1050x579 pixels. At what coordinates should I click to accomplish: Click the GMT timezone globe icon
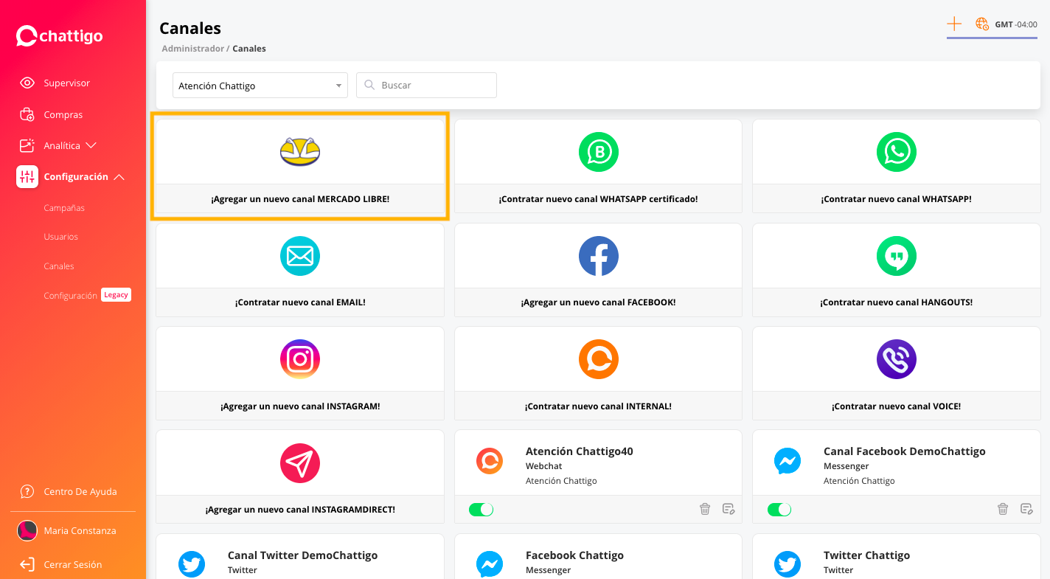coord(982,24)
